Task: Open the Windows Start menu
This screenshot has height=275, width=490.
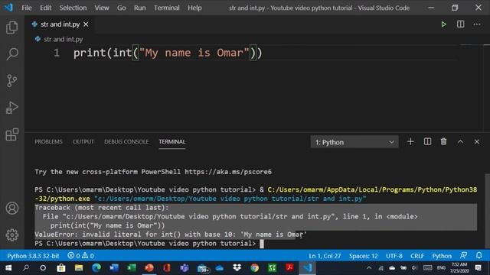Action: (x=8, y=268)
